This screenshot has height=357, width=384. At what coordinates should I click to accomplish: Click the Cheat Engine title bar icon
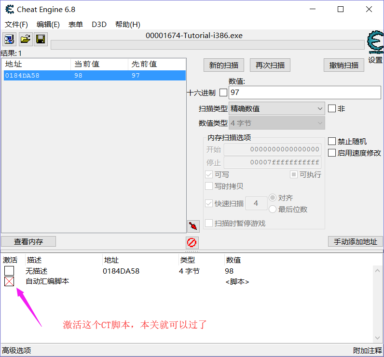pyautogui.click(x=10, y=10)
